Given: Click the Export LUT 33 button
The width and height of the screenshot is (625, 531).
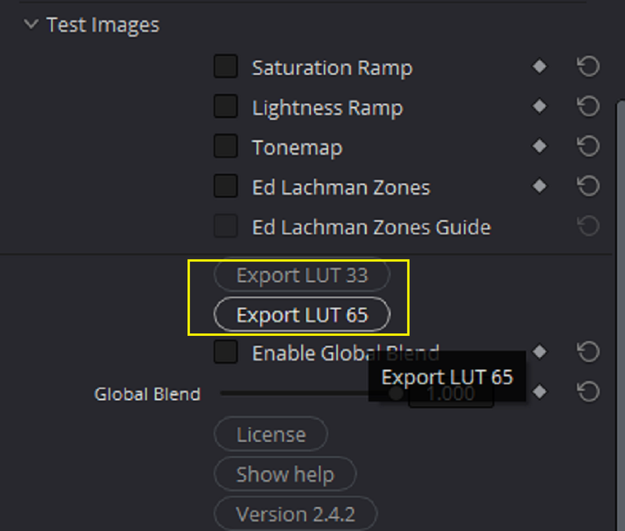Looking at the screenshot, I should point(302,275).
